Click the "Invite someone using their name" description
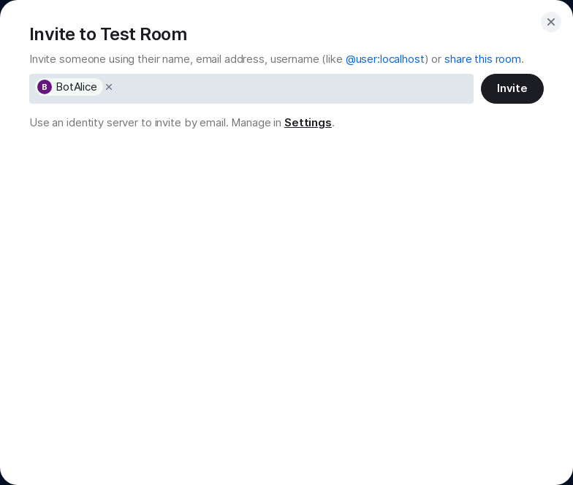Image resolution: width=573 pixels, height=485 pixels. coord(110,59)
